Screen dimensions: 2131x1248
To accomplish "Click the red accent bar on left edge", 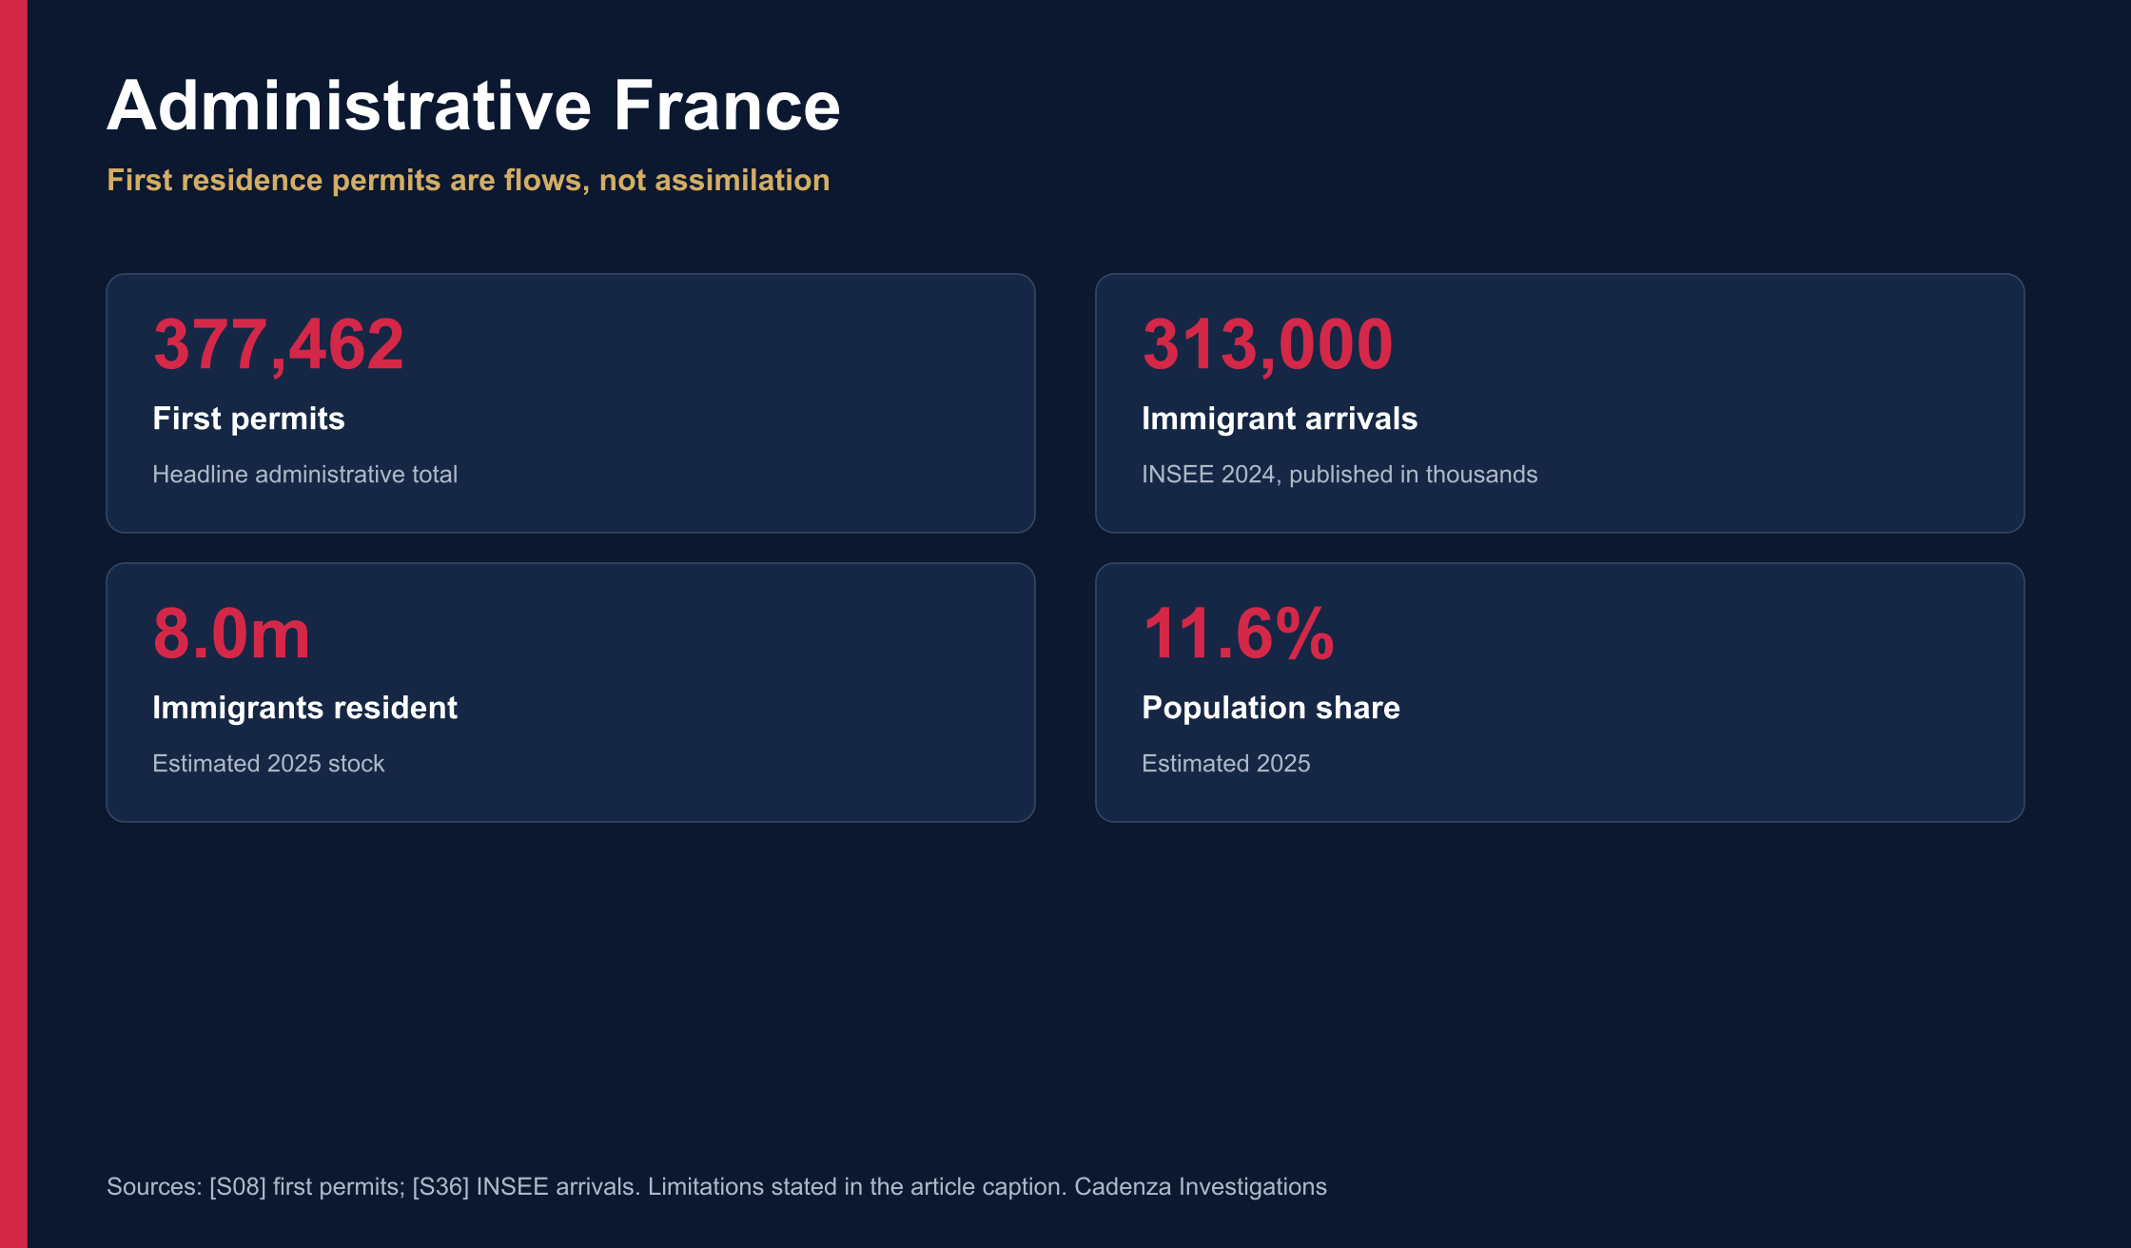I will [13, 624].
